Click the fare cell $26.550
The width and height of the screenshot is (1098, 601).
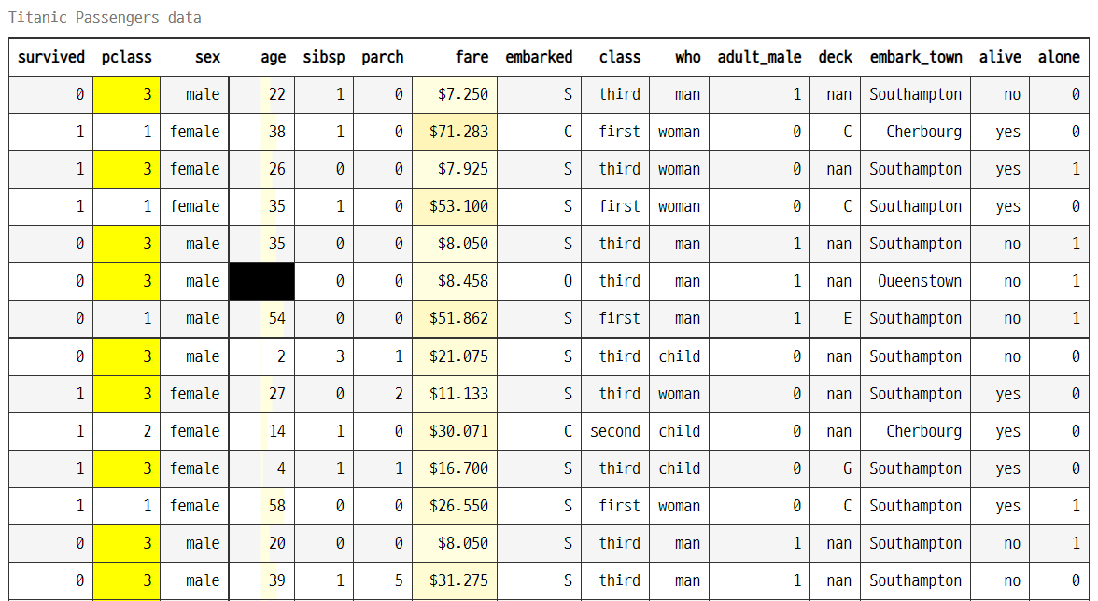[456, 506]
